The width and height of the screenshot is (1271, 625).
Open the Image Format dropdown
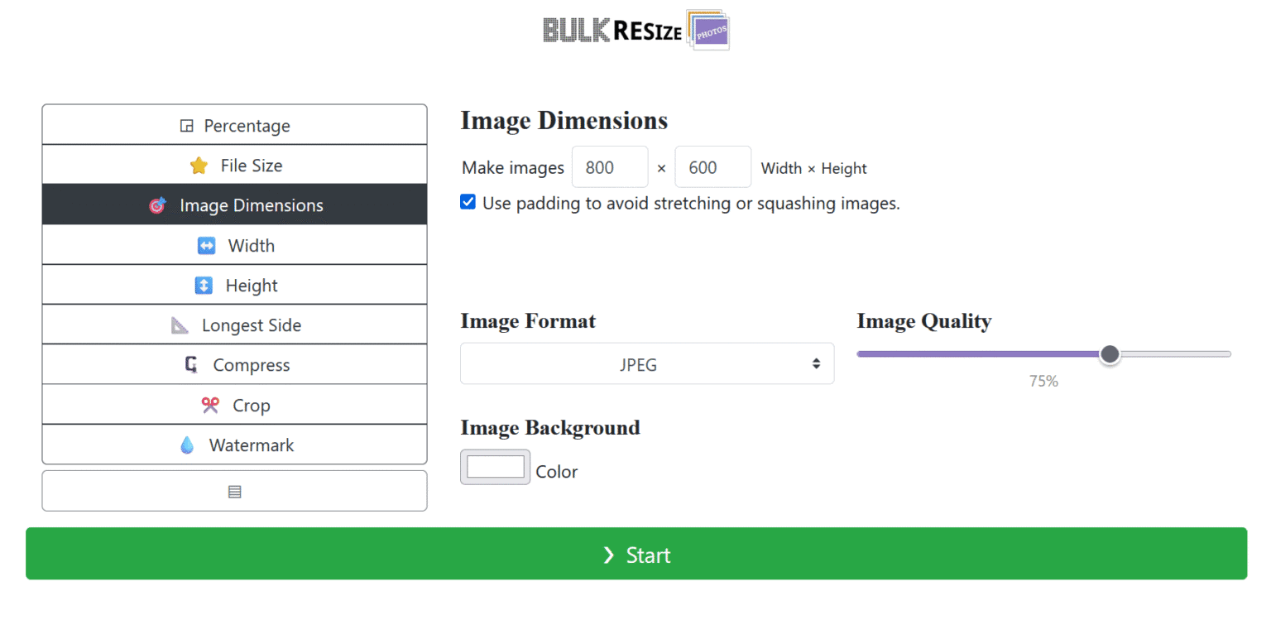point(646,363)
